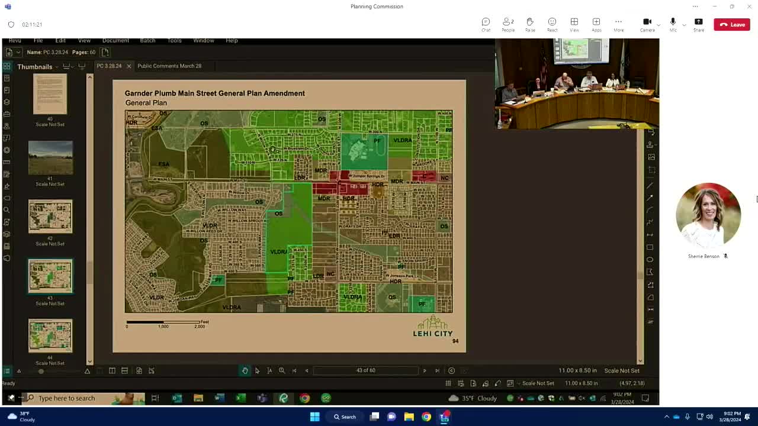Expand the Camera options dropdown arrow
Screen dimensions: 758x426
coord(659,25)
